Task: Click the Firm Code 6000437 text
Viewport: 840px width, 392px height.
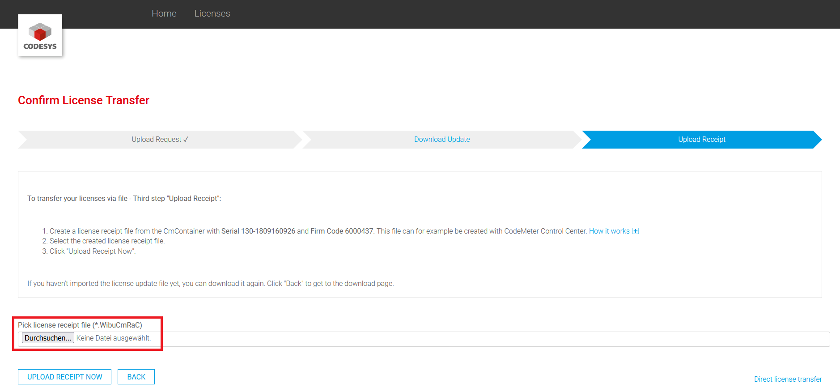Action: 342,231
